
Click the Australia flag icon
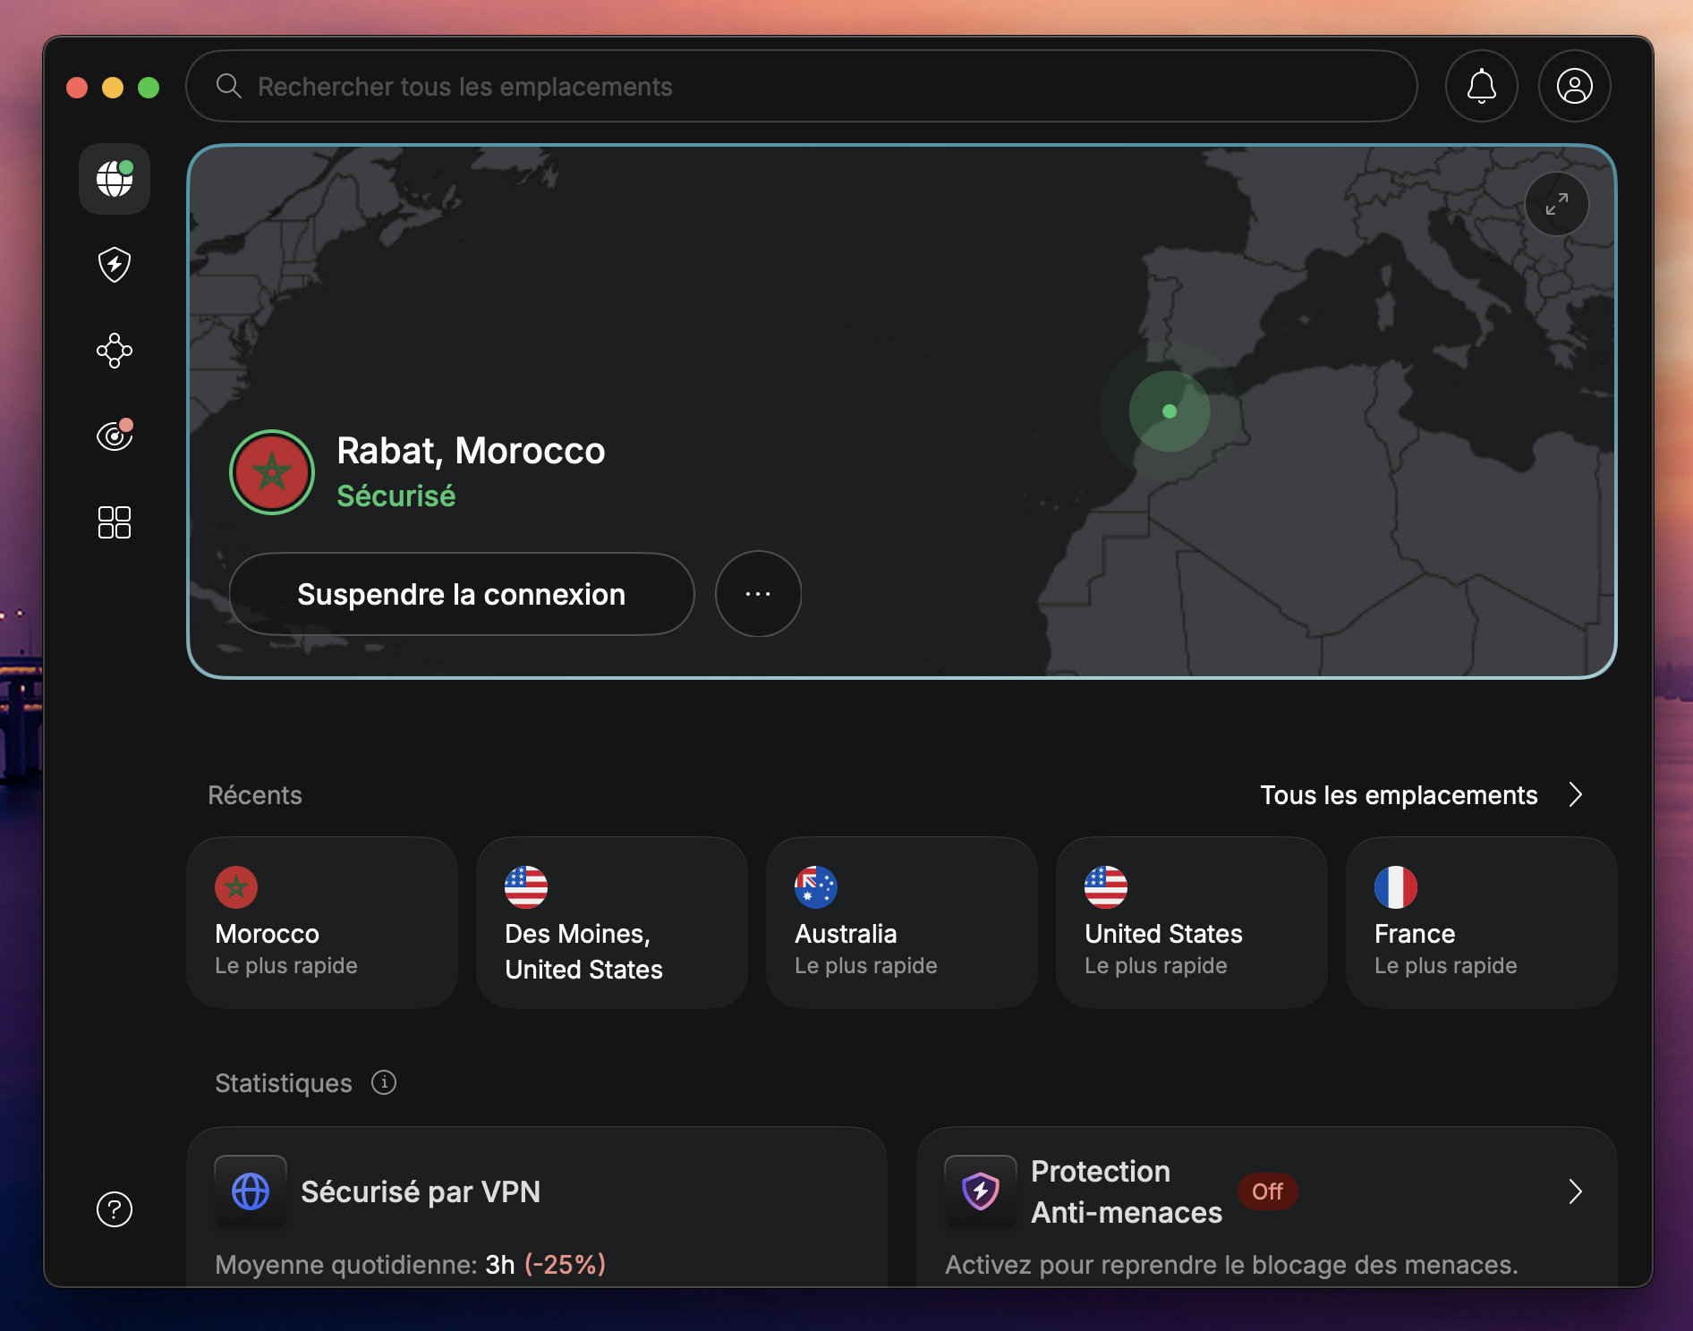point(816,887)
